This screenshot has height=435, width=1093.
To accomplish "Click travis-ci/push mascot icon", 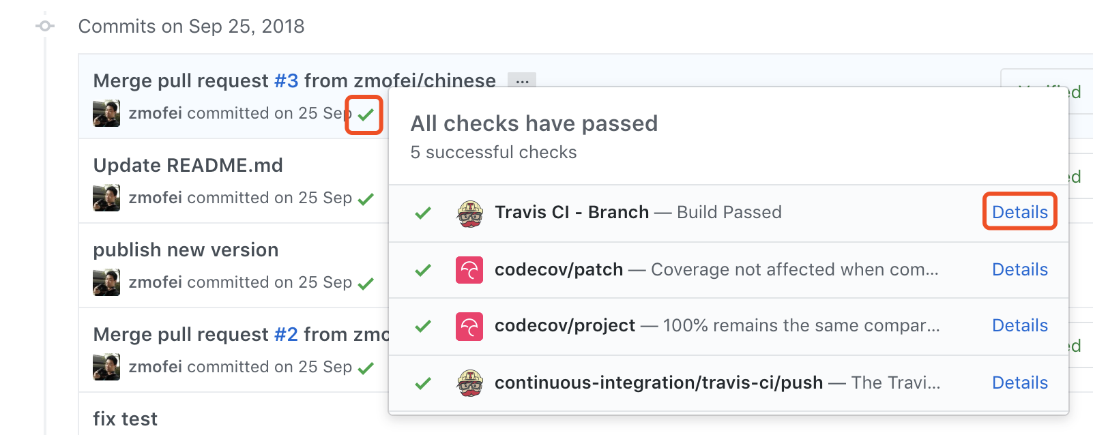I will pos(469,383).
